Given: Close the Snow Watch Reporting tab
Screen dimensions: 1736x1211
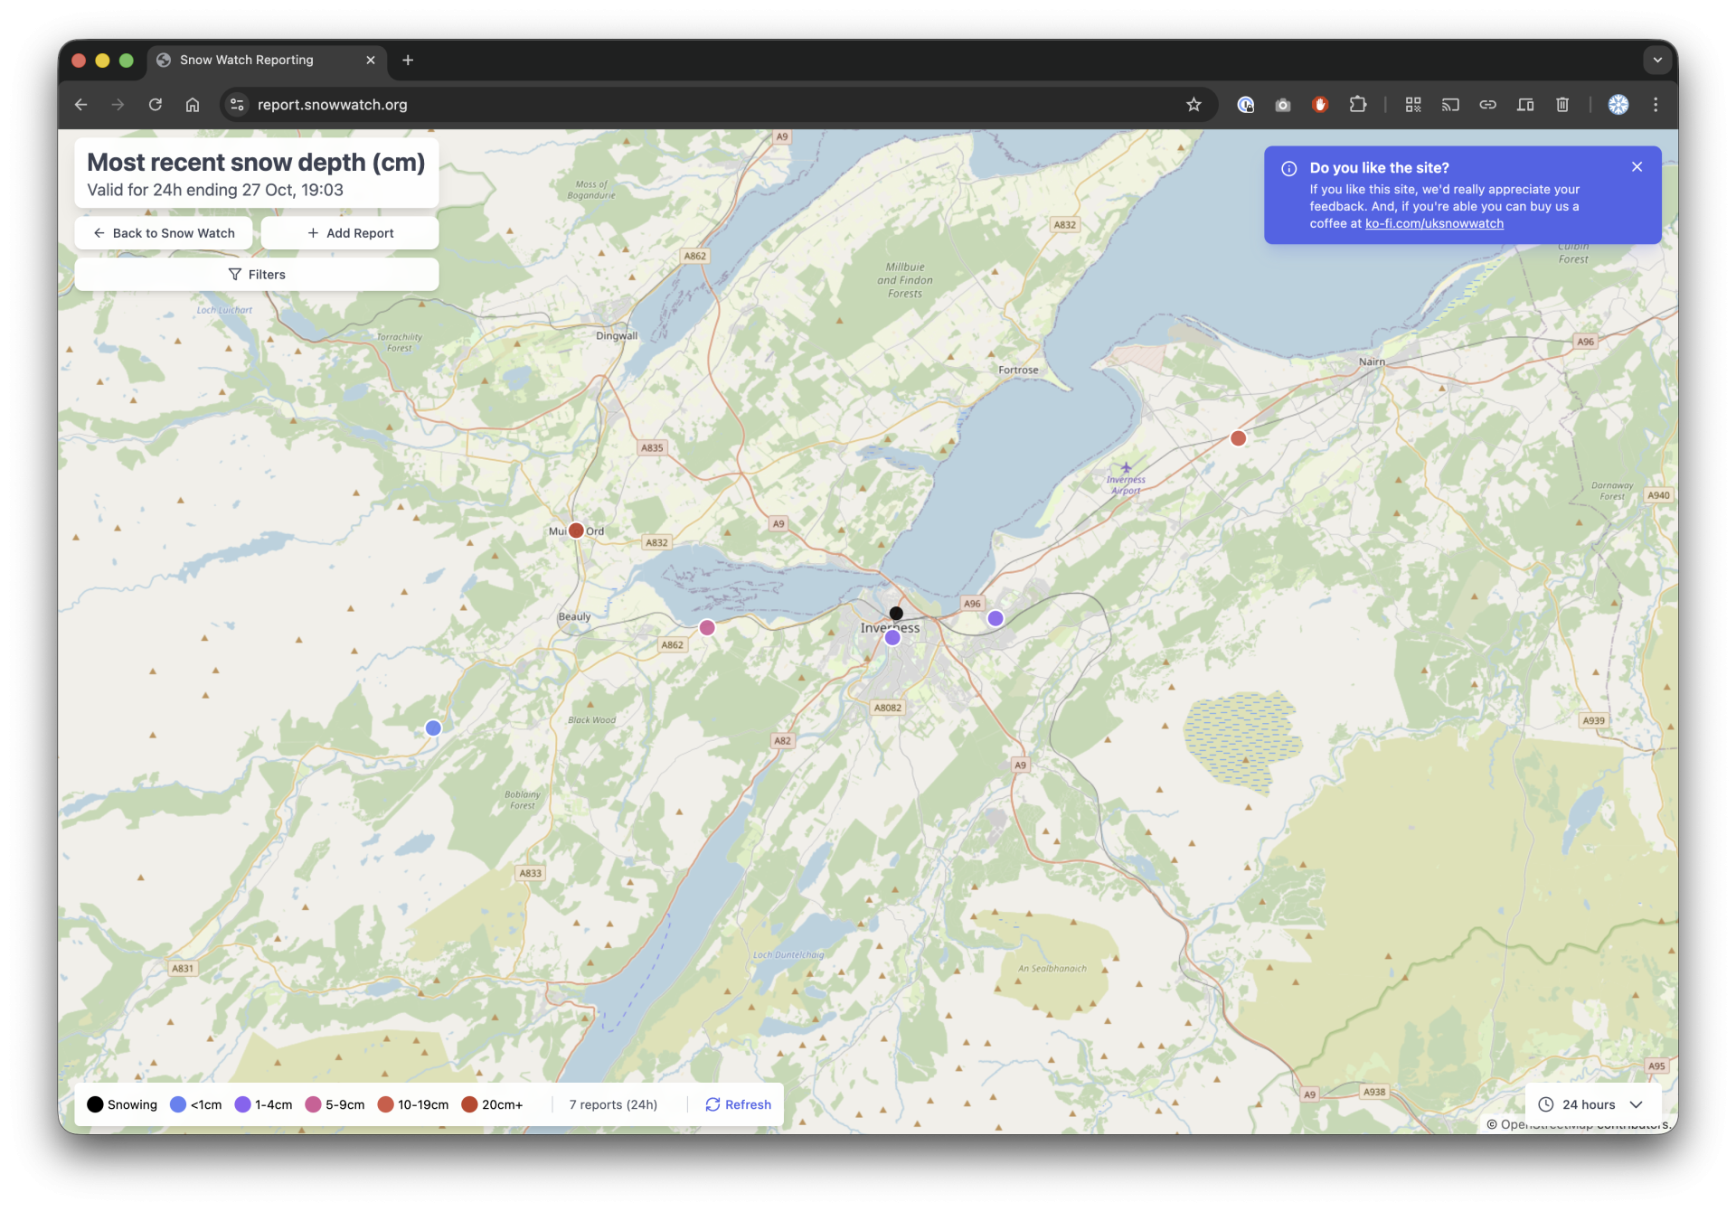Looking at the screenshot, I should click(x=371, y=60).
